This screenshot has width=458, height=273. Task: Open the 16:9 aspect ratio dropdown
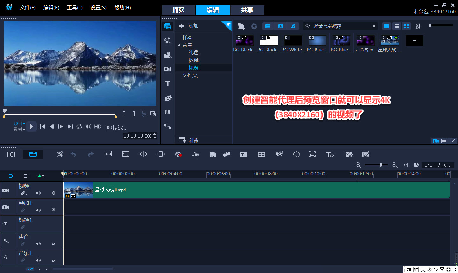pyautogui.click(x=111, y=127)
